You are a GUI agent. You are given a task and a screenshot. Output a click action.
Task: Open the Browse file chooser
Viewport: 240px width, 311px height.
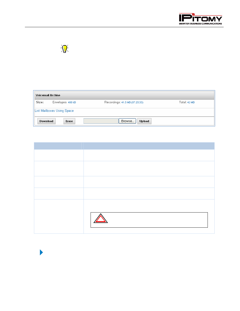click(127, 121)
